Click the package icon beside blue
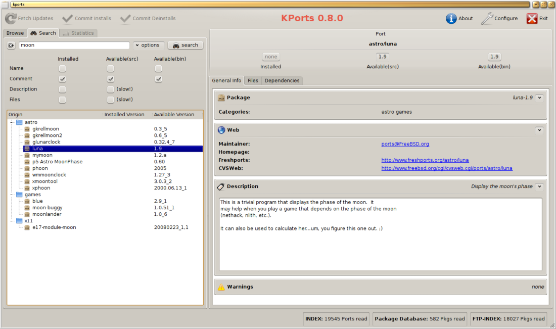Viewport: 556px width, 329px height. point(27,201)
